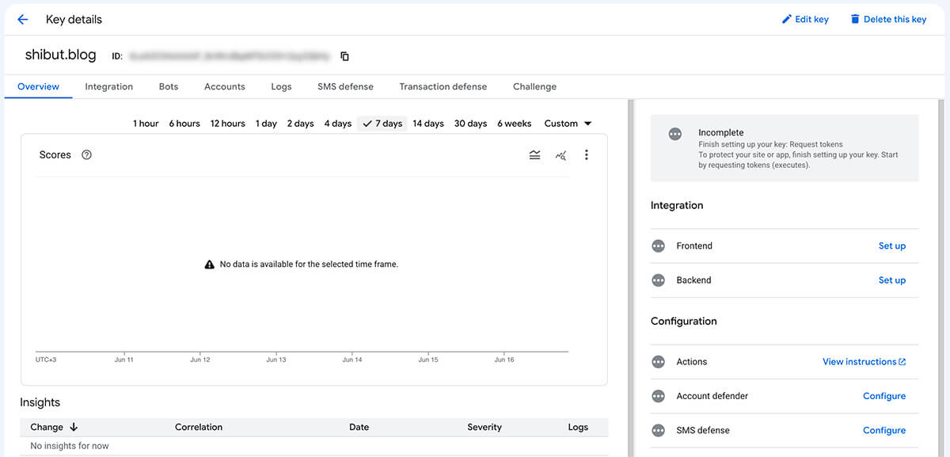Click the Logs column header in Insights
This screenshot has height=457, width=950.
(578, 427)
